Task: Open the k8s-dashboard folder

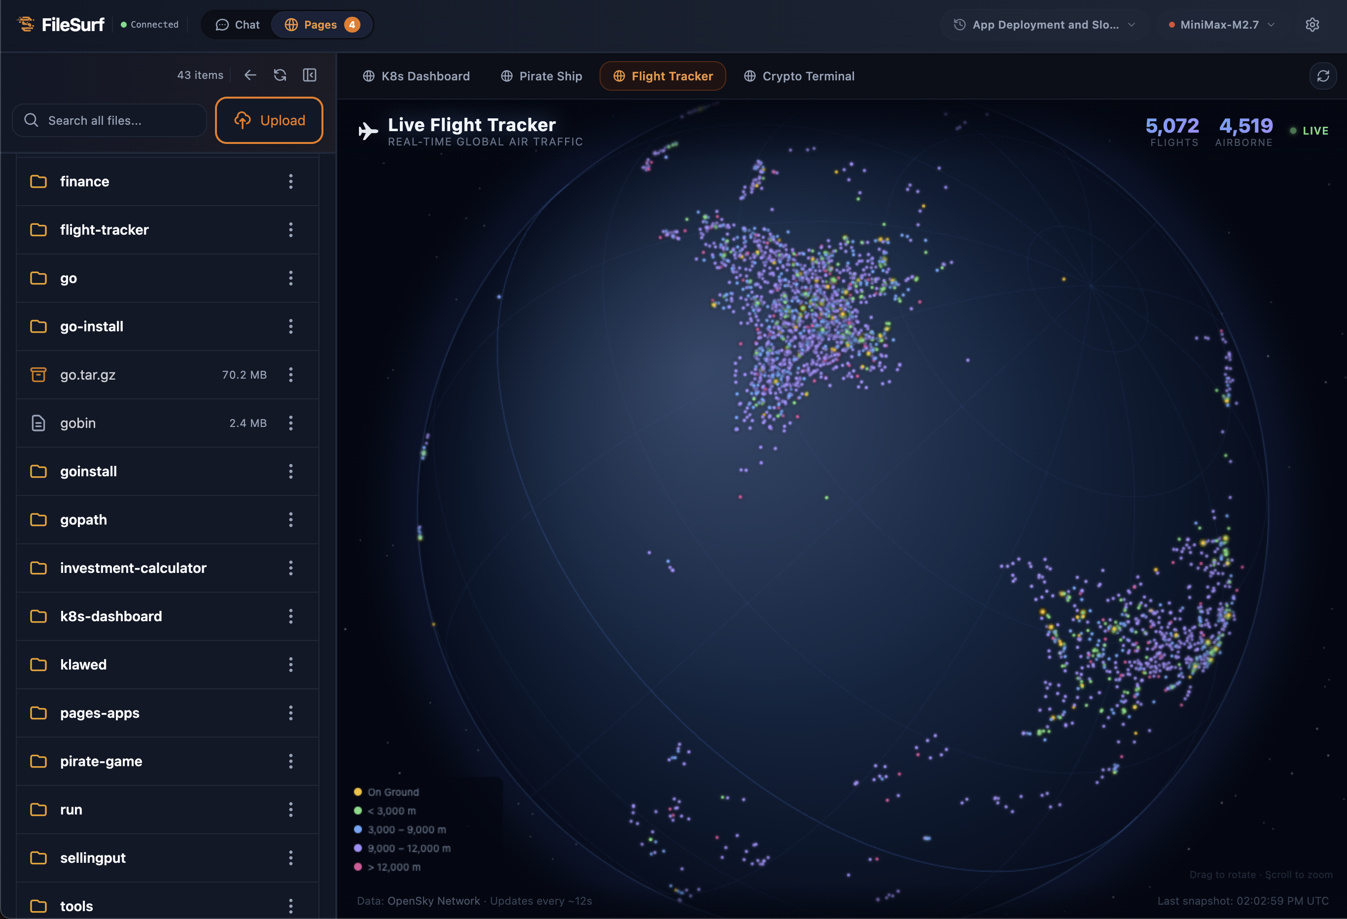Action: click(x=111, y=617)
